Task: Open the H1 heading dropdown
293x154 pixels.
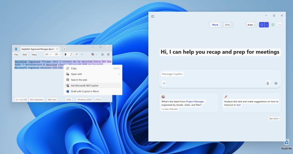Action: 48,54
